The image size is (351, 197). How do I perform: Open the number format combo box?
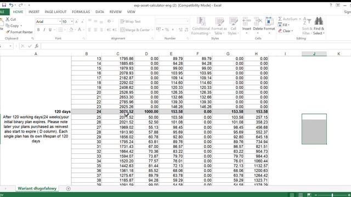click(172, 21)
